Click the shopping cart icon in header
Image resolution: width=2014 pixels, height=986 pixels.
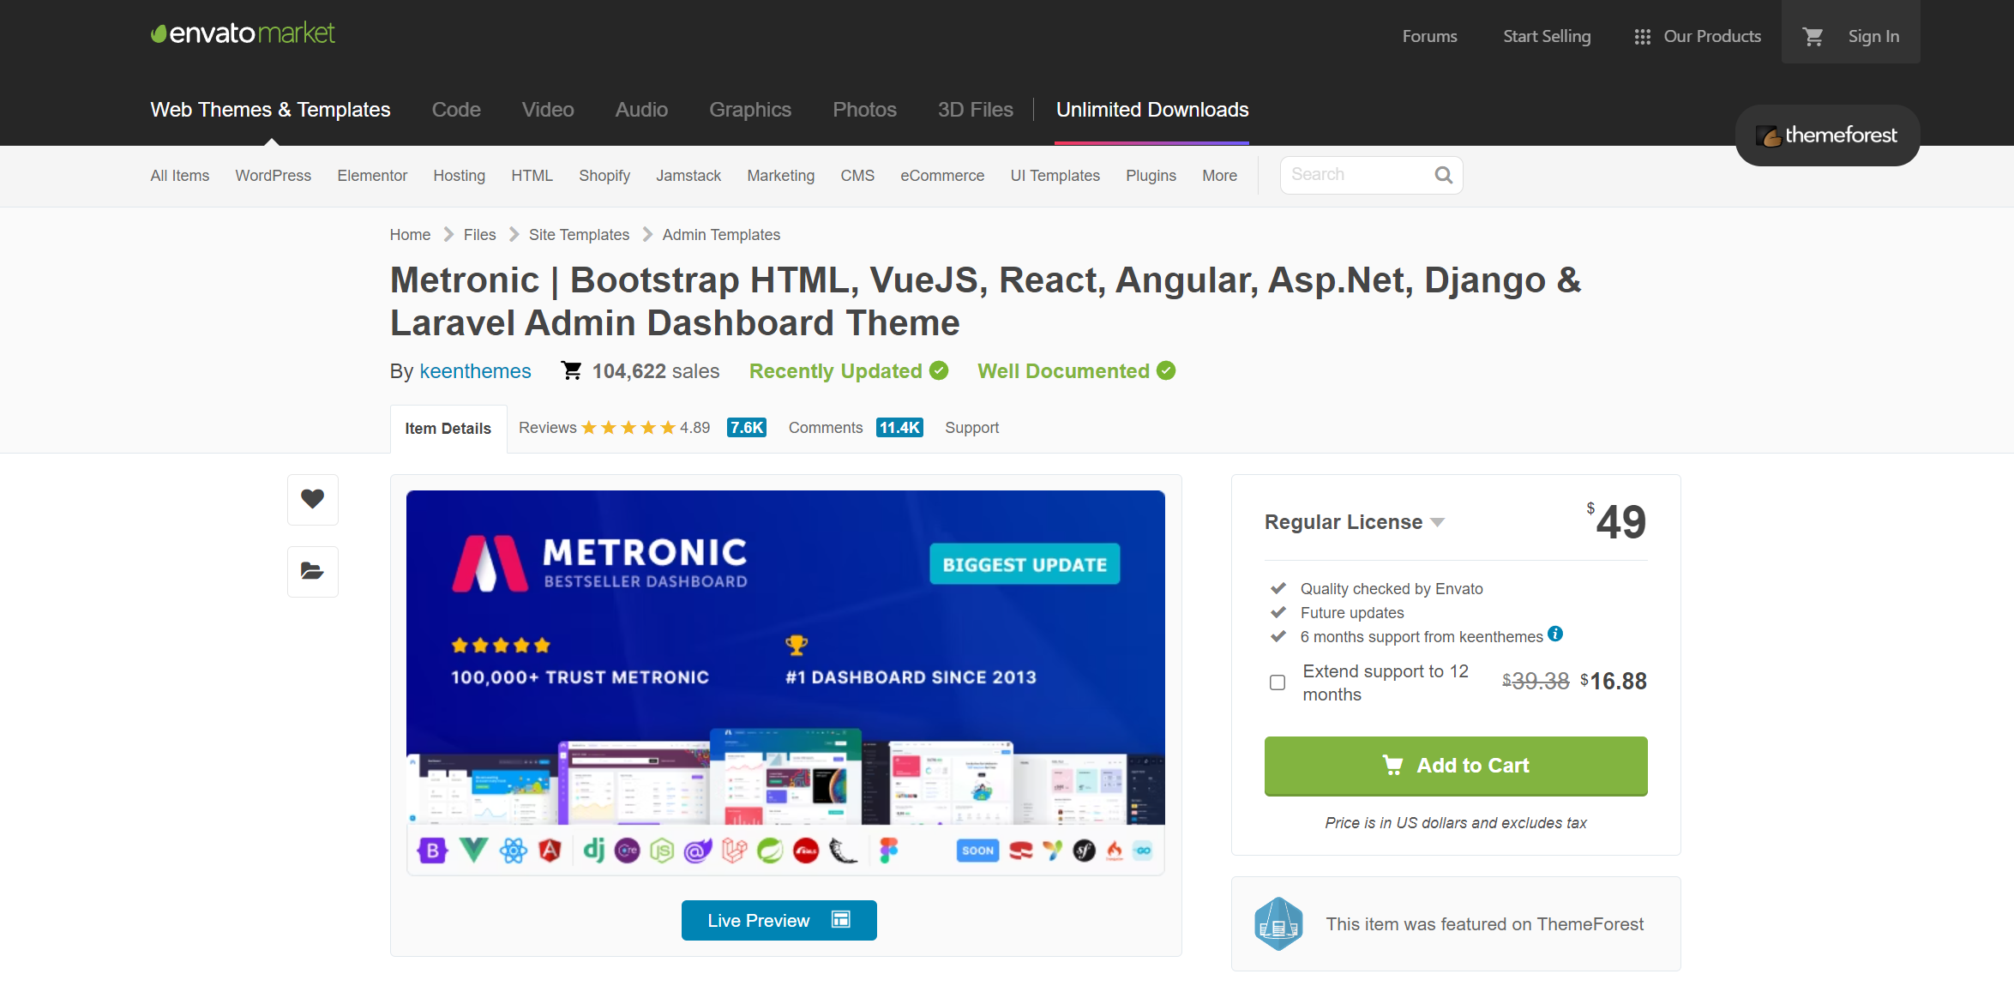click(x=1813, y=37)
